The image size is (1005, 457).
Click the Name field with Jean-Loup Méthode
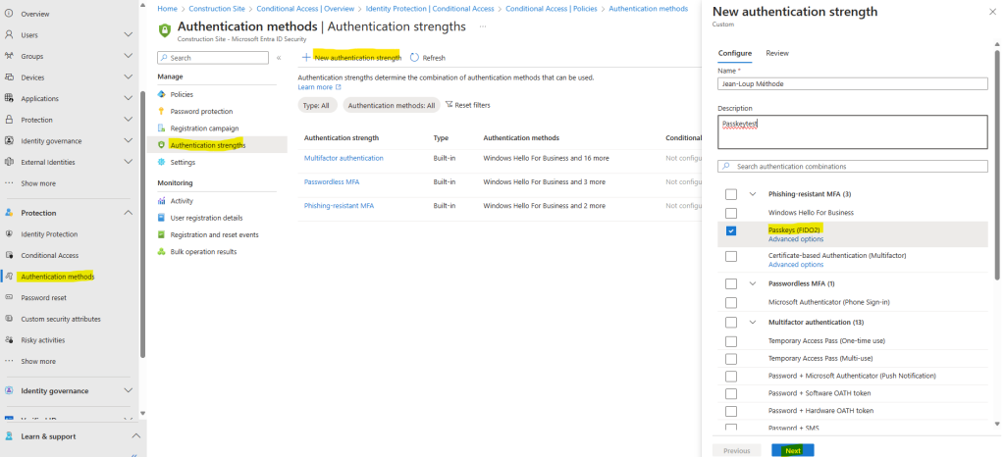pos(853,83)
